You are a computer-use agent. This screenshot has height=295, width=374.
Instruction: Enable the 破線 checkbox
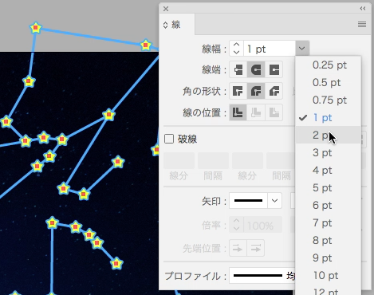tap(169, 139)
